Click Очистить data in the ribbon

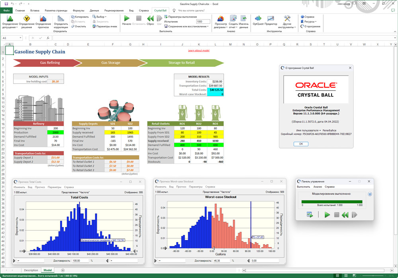(78, 26)
